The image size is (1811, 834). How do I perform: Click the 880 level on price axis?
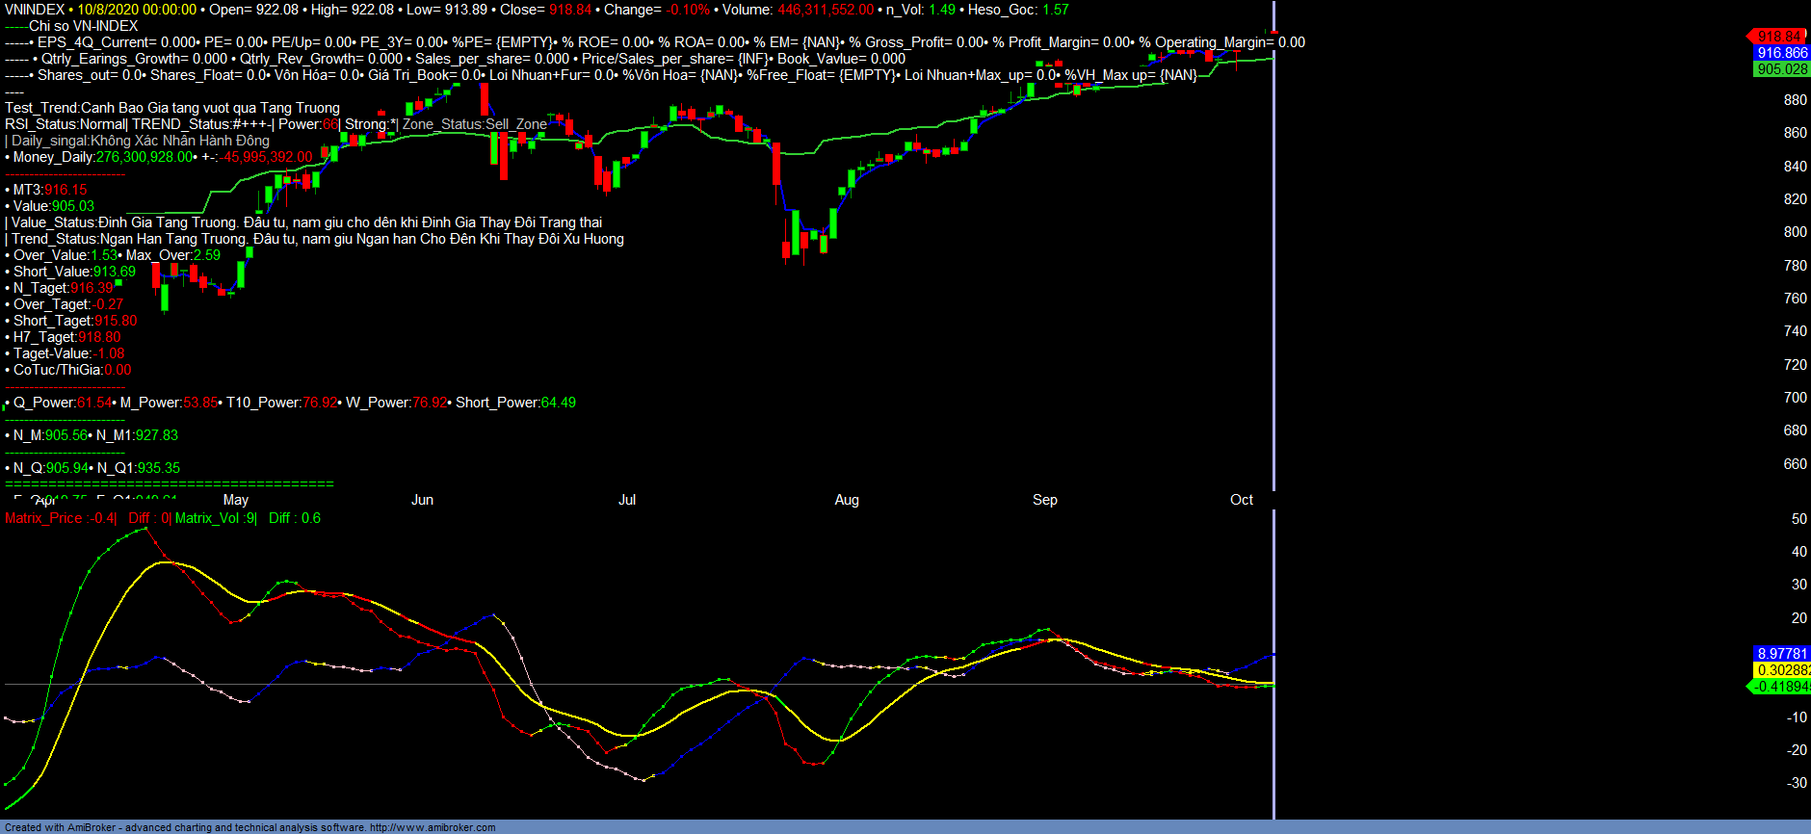coord(1795,100)
